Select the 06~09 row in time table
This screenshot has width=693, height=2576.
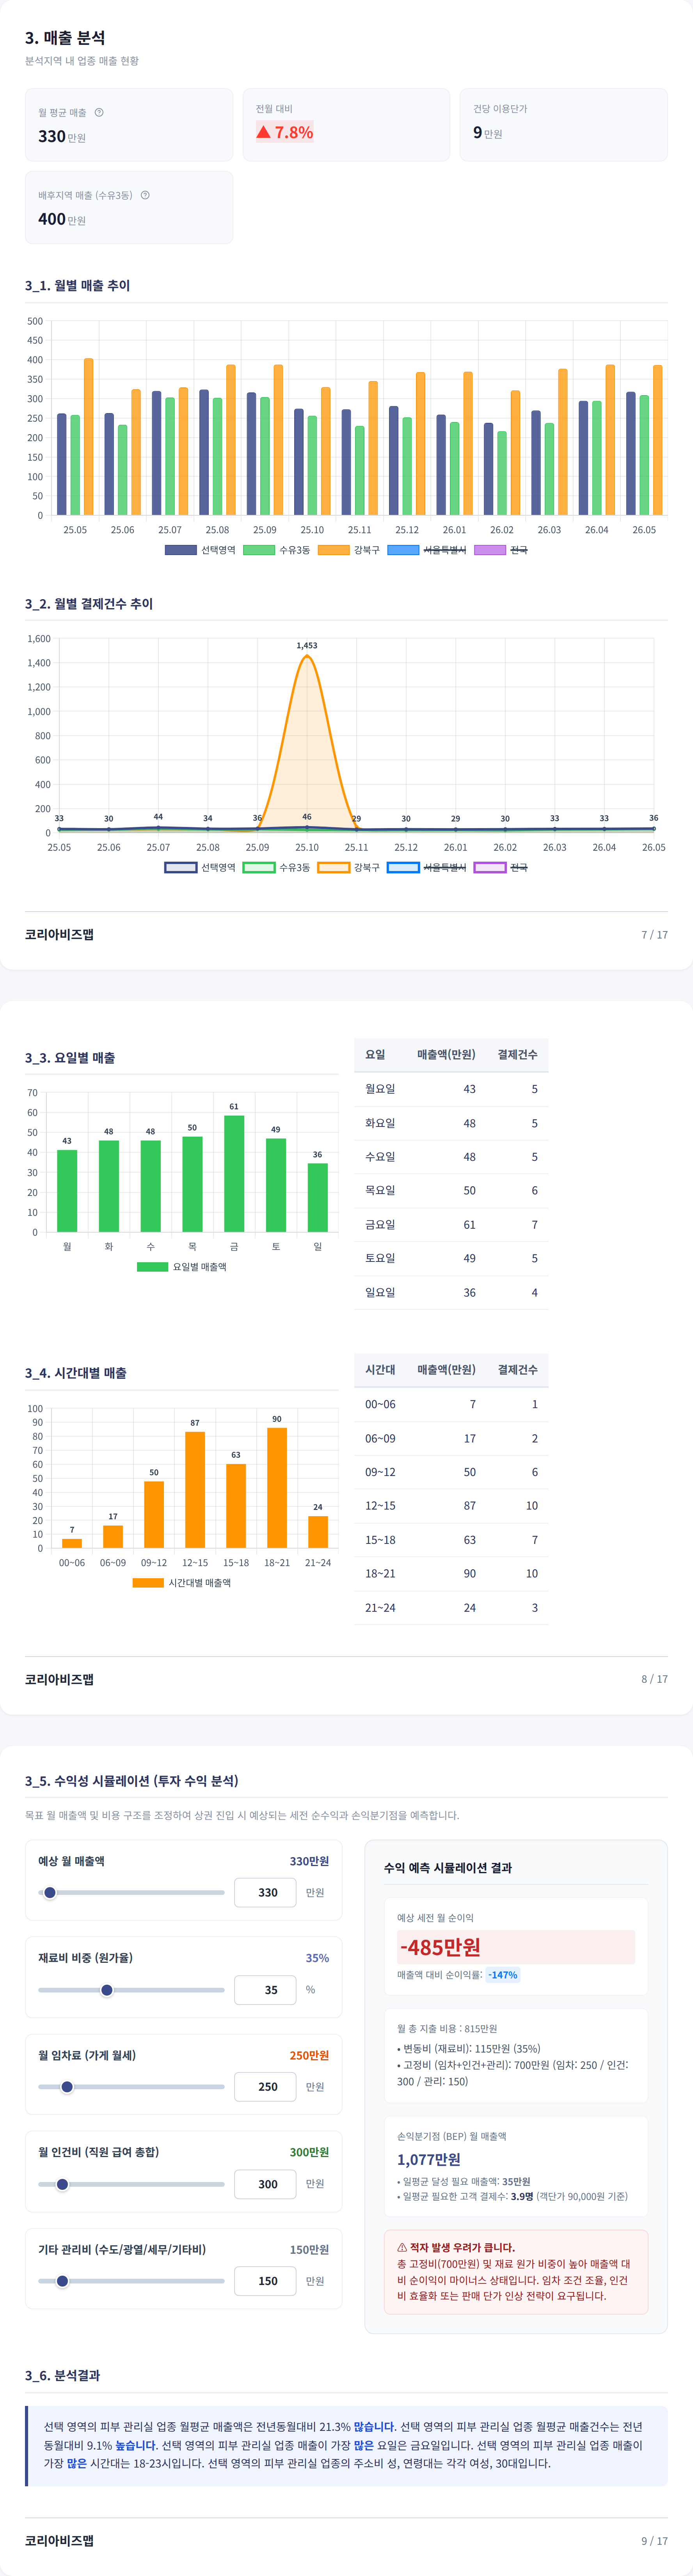[451, 1438]
